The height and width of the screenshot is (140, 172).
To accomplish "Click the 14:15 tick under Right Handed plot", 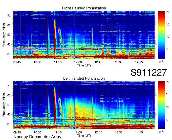I will click(139, 62).
